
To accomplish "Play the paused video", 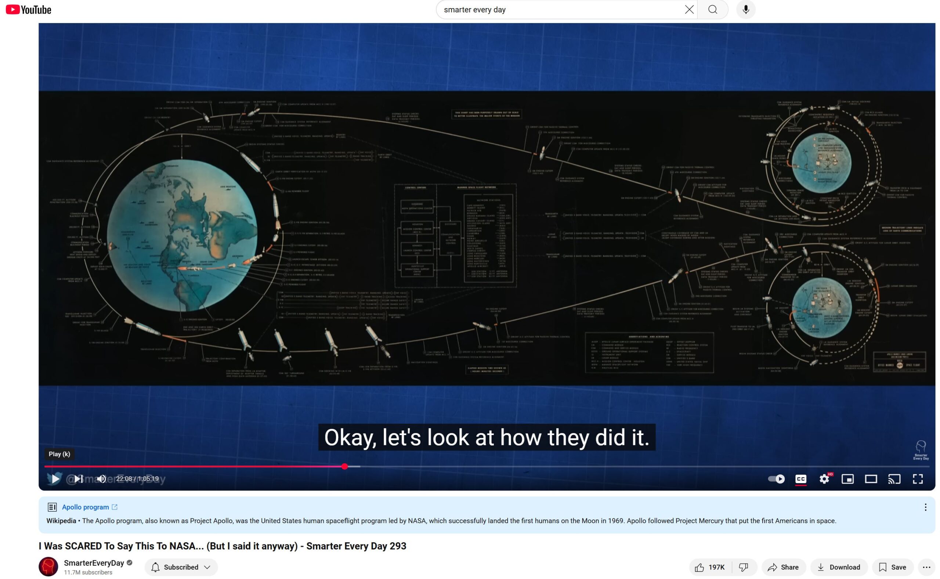I will pos(55,478).
